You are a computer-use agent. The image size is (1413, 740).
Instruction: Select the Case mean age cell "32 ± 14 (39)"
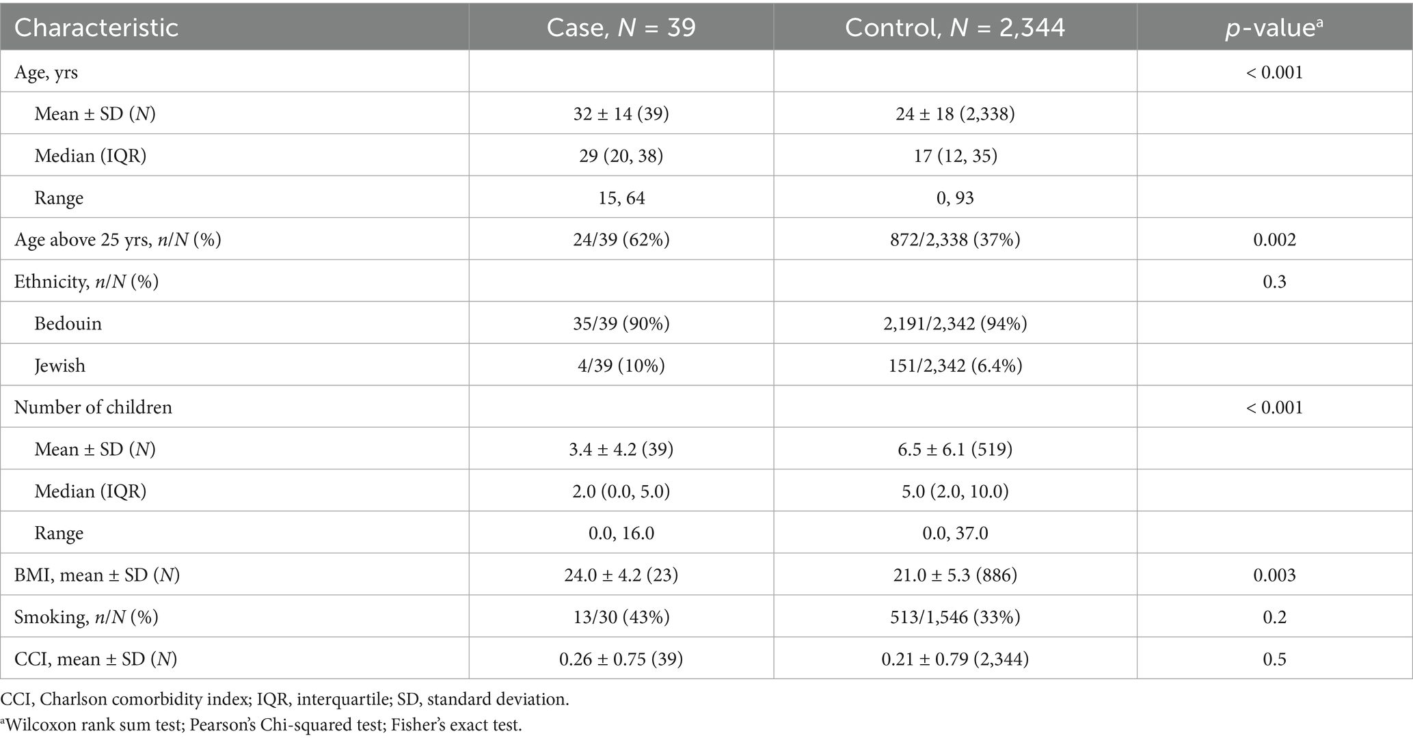[x=621, y=113]
